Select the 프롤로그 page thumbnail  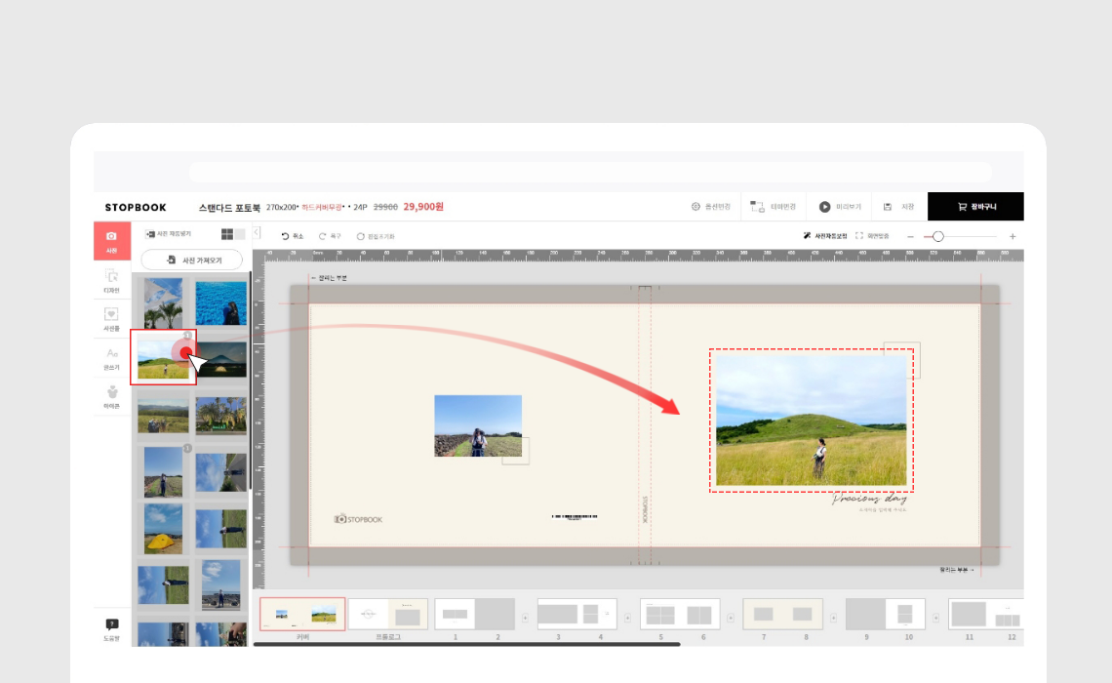[x=388, y=615]
